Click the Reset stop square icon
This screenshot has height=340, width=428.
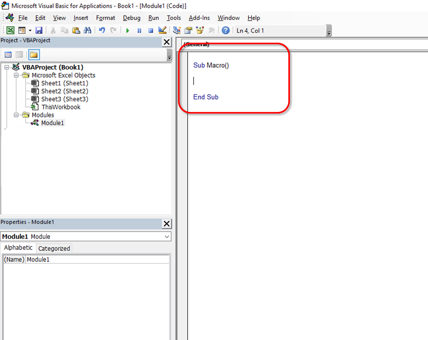click(x=151, y=31)
